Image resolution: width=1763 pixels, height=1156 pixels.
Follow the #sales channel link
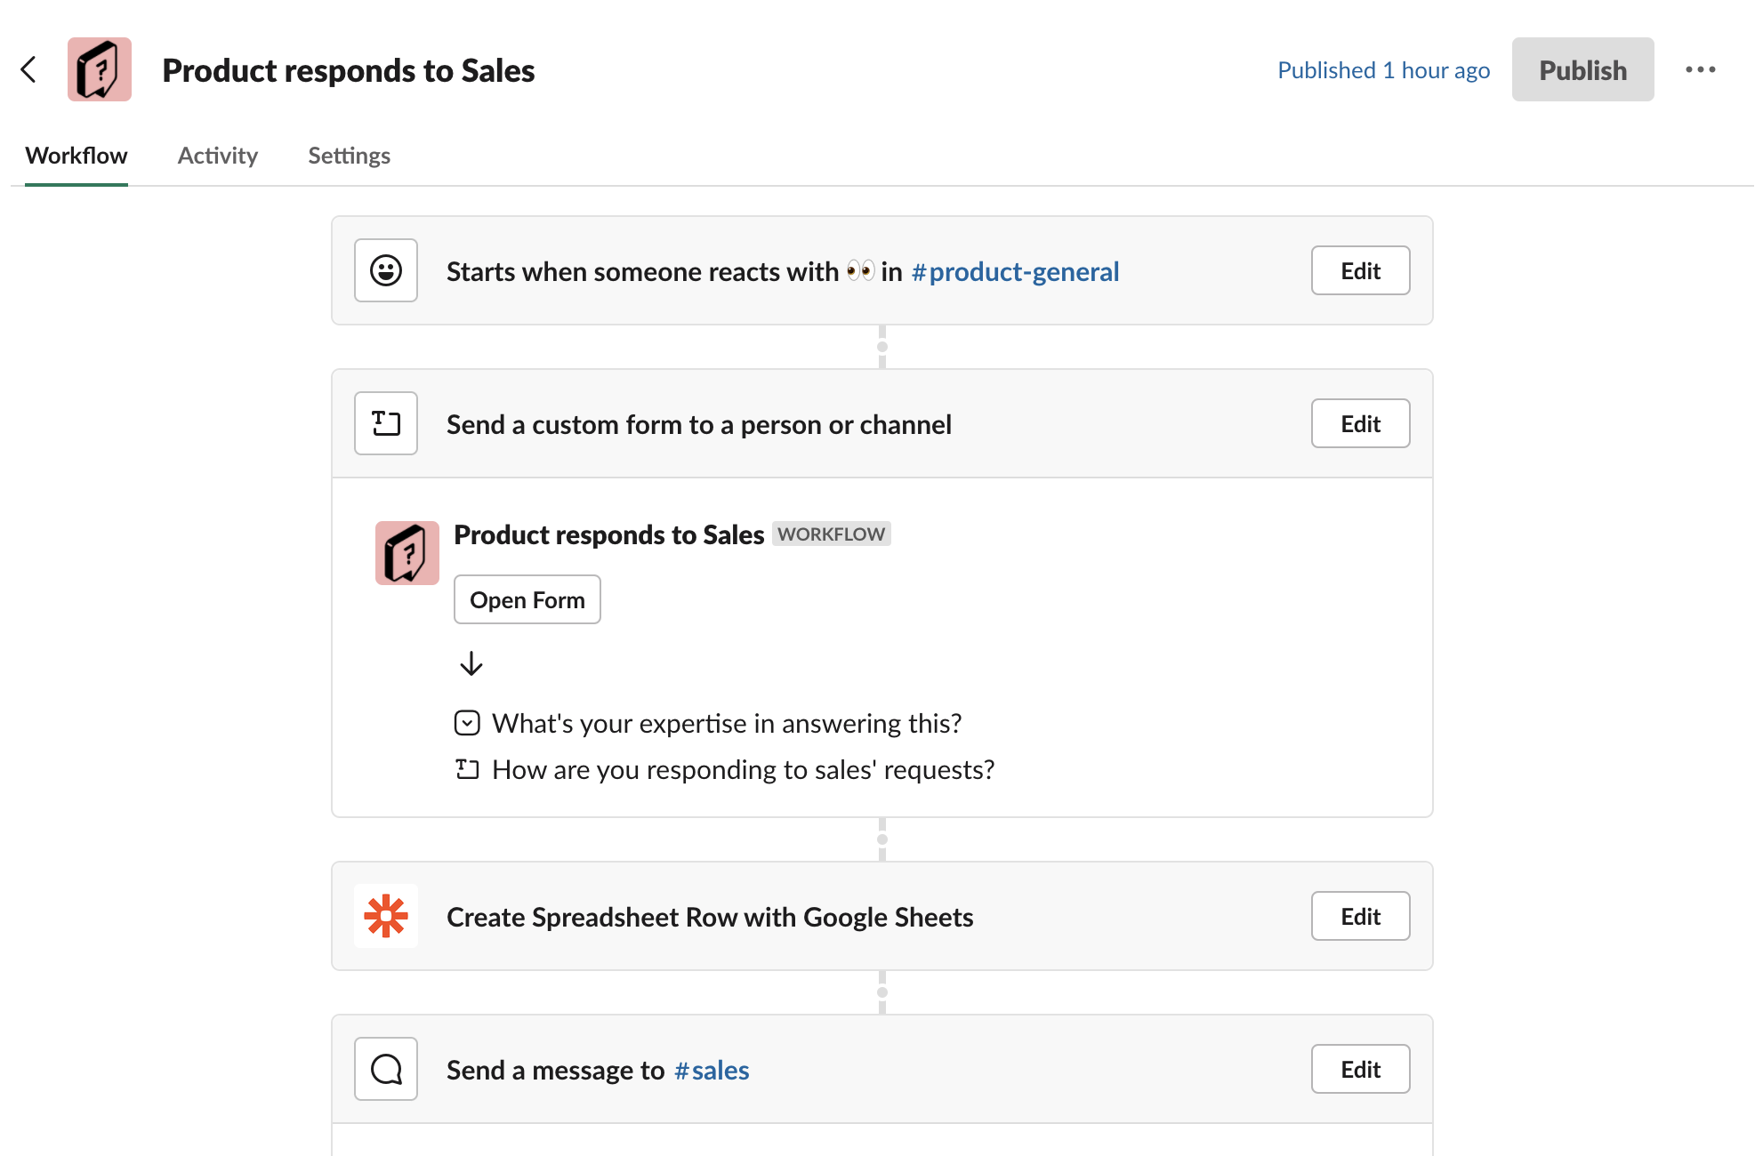712,1070
